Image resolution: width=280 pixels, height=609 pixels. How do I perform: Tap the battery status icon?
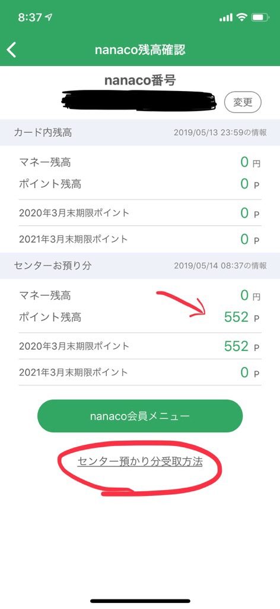click(259, 17)
